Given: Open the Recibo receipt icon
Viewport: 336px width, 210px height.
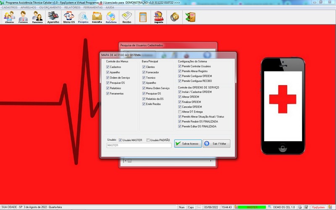Looking at the screenshot, I should pos(127,17).
